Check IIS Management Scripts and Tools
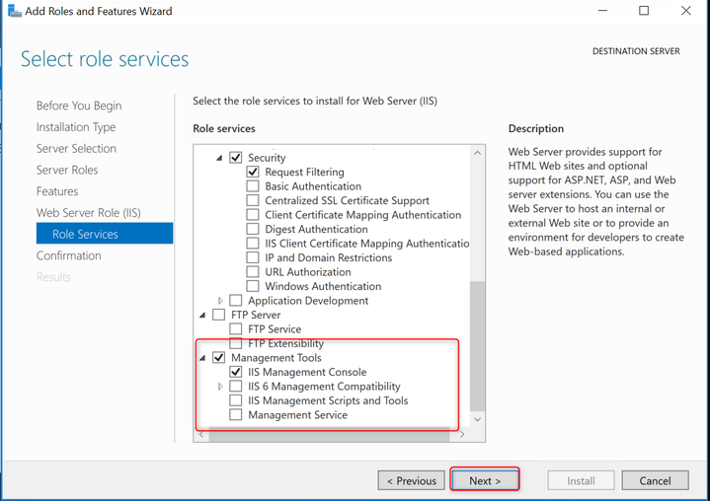 pos(235,400)
